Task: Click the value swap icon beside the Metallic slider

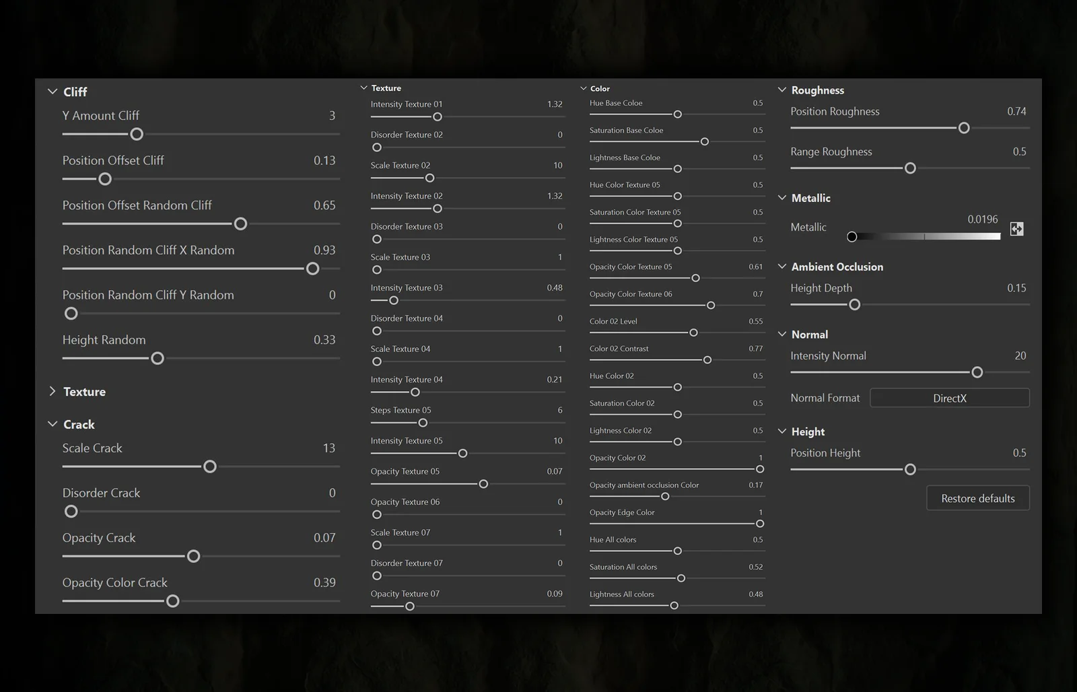Action: 1016,229
